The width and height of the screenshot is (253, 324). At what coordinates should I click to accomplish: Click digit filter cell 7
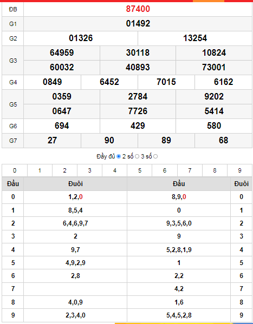point(190,170)
